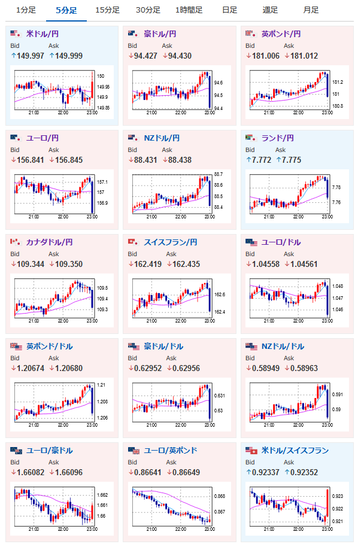Screen dimensions: 358x544
Task: Click the UK/Japan flag icon beside 英ポンド/円
Action: pyautogui.click(x=251, y=34)
